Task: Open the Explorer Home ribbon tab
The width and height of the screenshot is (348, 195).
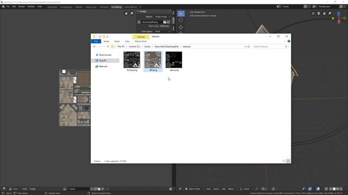Action: click(x=107, y=41)
